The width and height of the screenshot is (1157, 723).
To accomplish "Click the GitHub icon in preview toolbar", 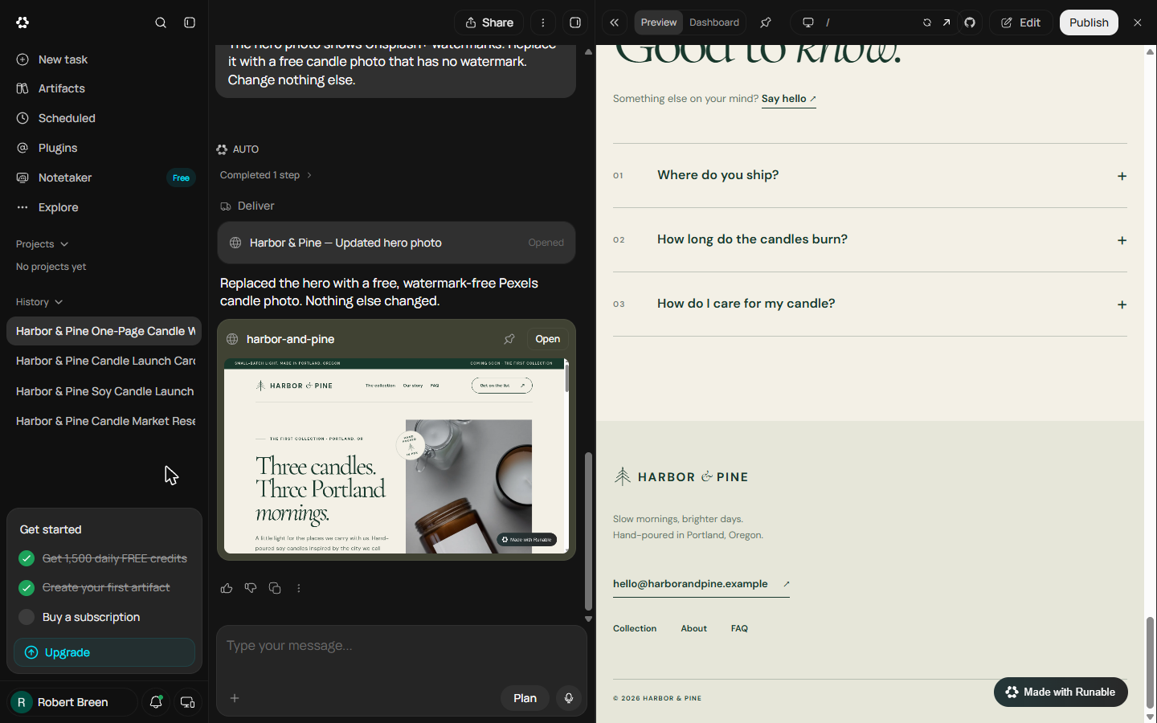I will (970, 22).
